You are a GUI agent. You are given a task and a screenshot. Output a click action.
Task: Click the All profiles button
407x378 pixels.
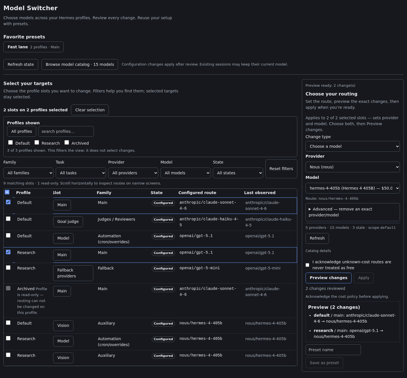coord(21,131)
